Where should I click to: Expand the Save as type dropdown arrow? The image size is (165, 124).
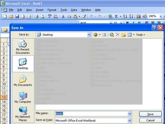click(130, 121)
